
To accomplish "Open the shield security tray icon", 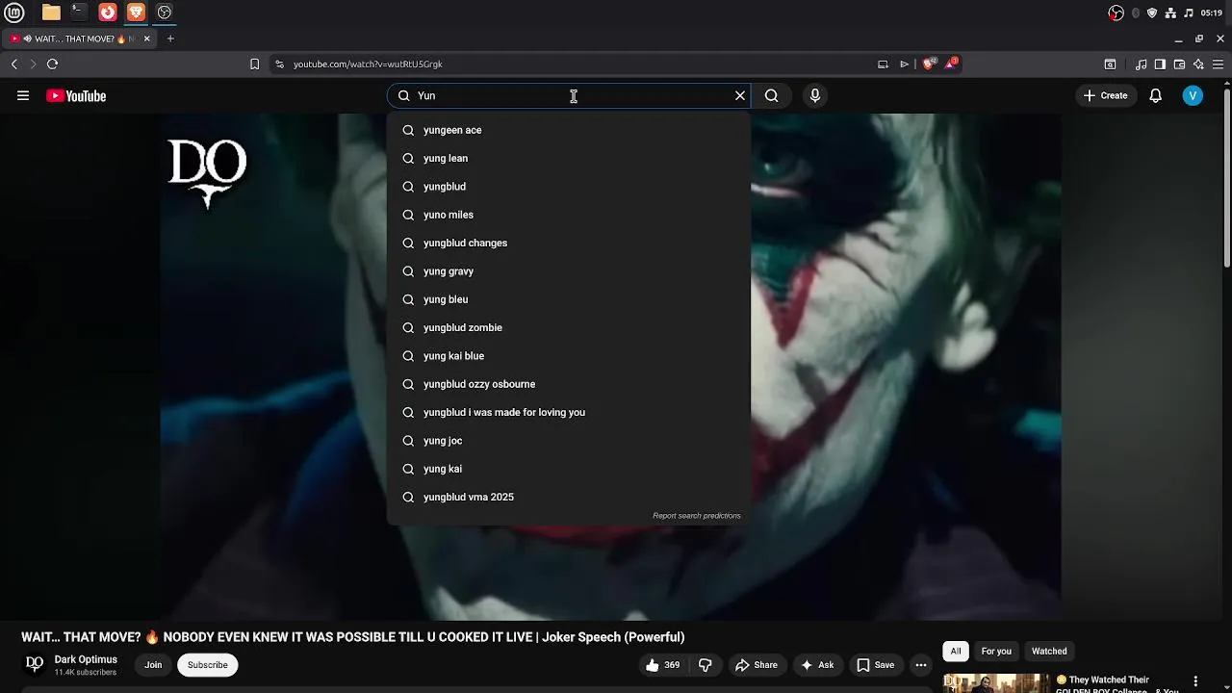I will coord(1152,13).
